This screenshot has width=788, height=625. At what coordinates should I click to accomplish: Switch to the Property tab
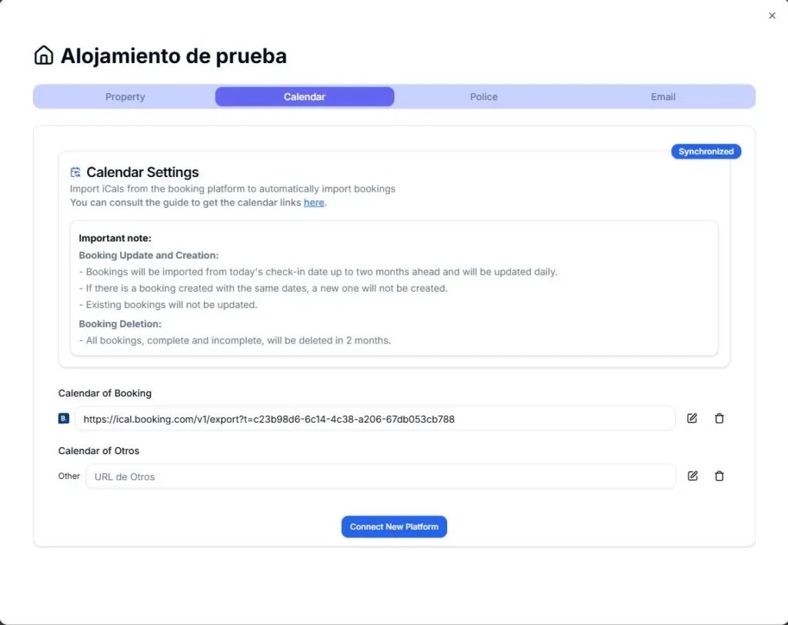tap(125, 96)
